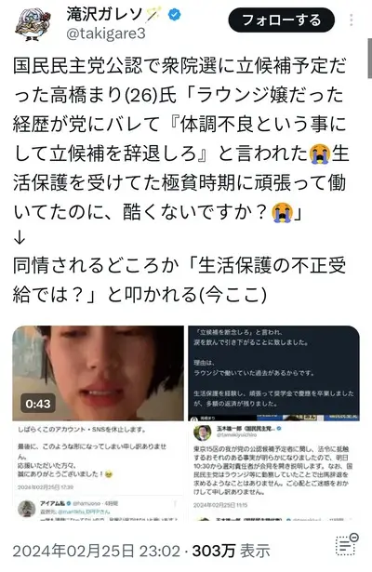The image size is (372, 572).
Task: Click the 0:43 duration badge
Action: pos(38,404)
